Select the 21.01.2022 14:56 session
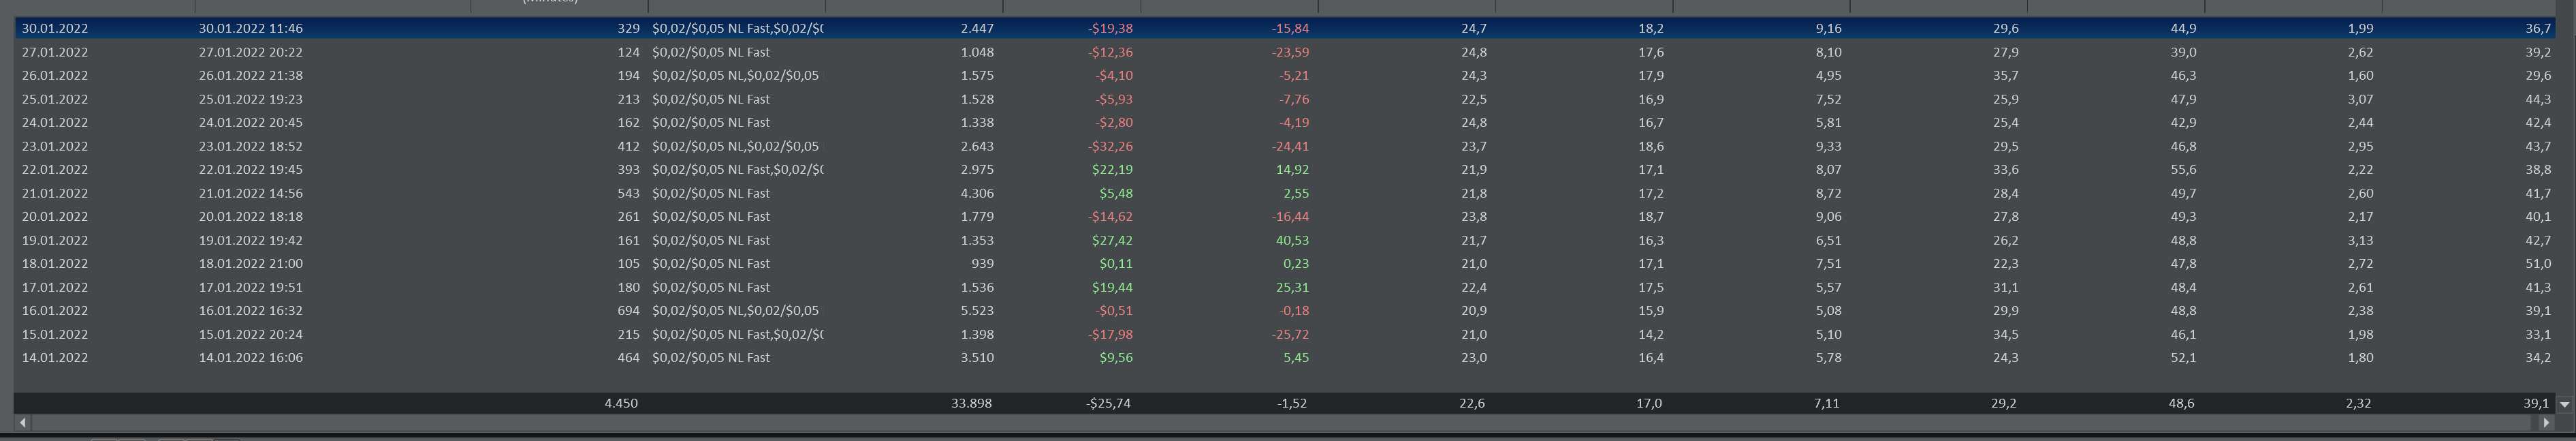Image resolution: width=2576 pixels, height=441 pixels. (1285, 193)
